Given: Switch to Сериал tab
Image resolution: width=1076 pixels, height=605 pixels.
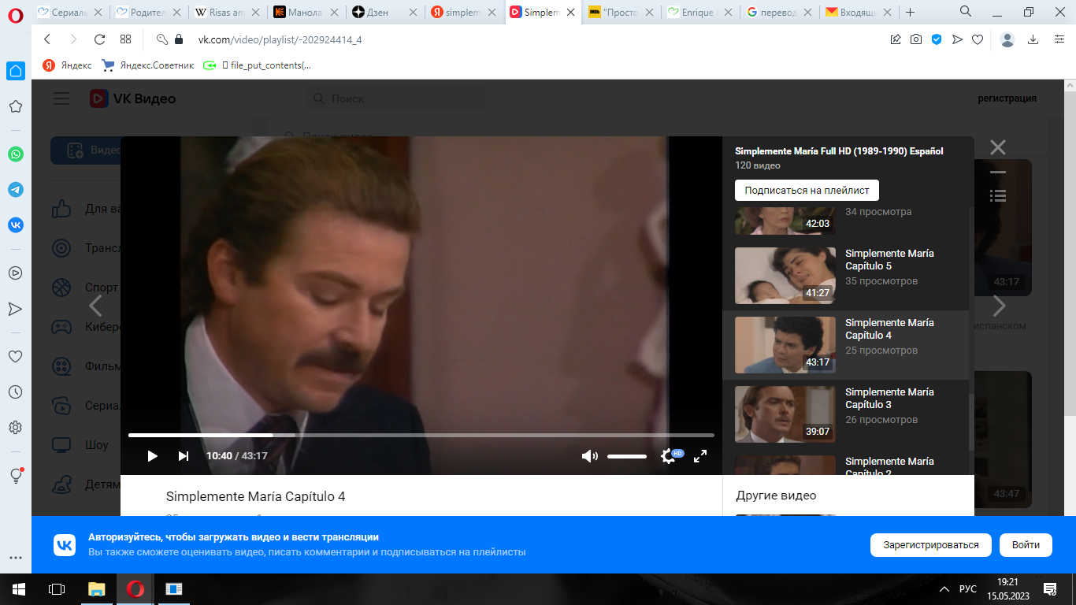Looking at the screenshot, I should click(69, 12).
